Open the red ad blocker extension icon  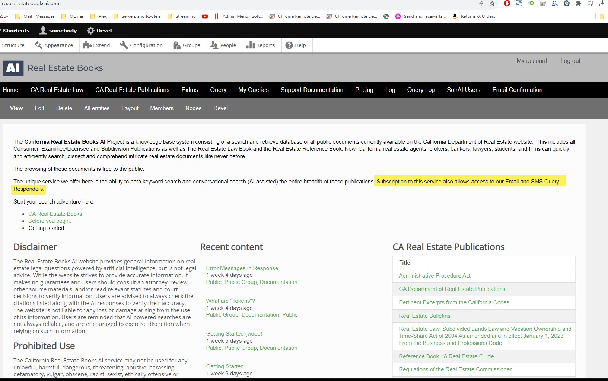507,3
